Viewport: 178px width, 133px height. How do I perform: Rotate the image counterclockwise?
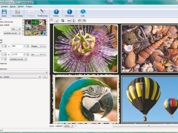pos(80,21)
